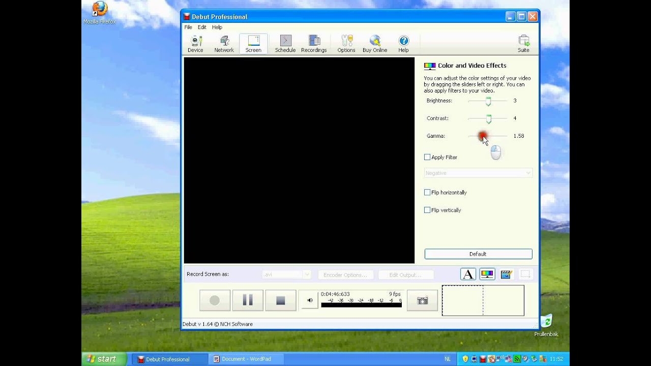The image size is (651, 366).
Task: Click the dashed selection rectangle icon
Action: (x=525, y=274)
